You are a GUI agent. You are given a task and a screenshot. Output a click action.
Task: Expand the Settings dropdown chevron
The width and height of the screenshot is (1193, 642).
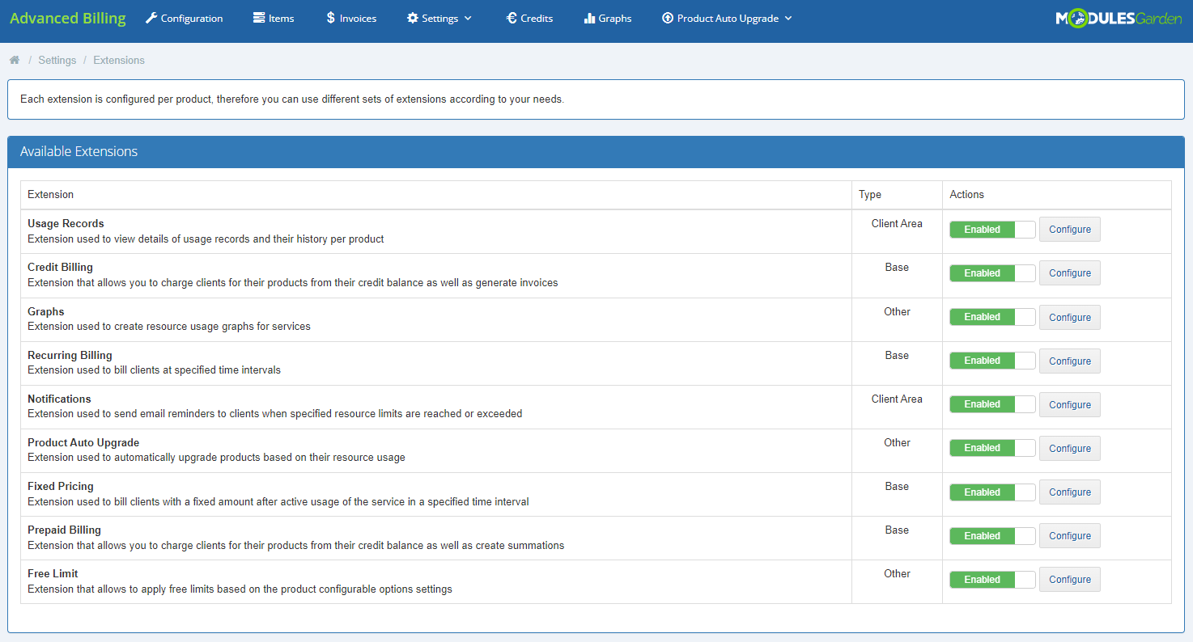468,18
